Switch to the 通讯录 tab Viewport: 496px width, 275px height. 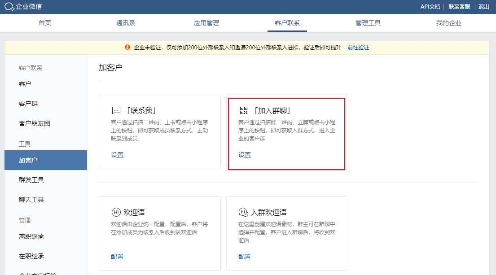[126, 23]
